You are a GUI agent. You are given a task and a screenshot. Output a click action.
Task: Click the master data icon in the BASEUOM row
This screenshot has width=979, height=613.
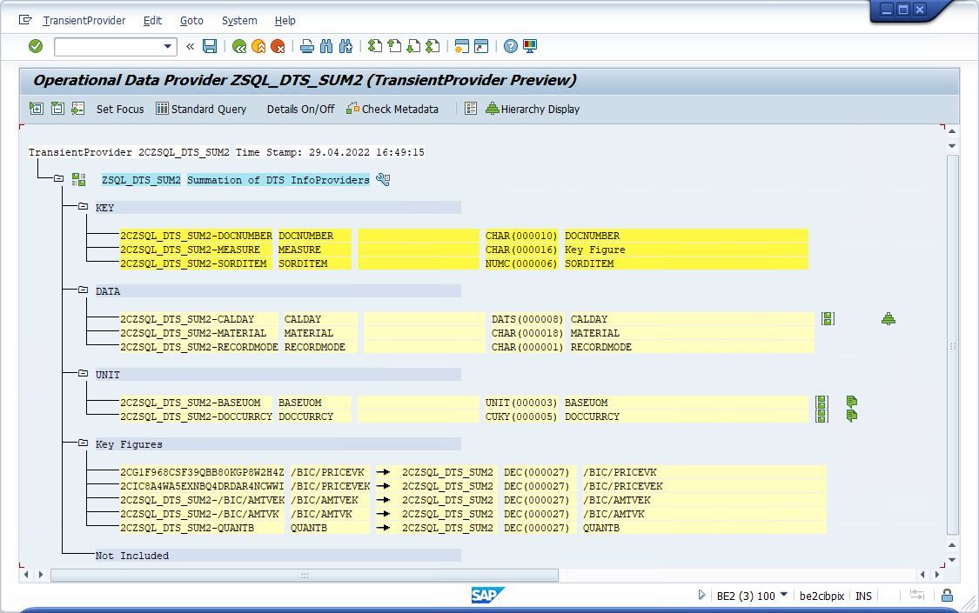[821, 403]
